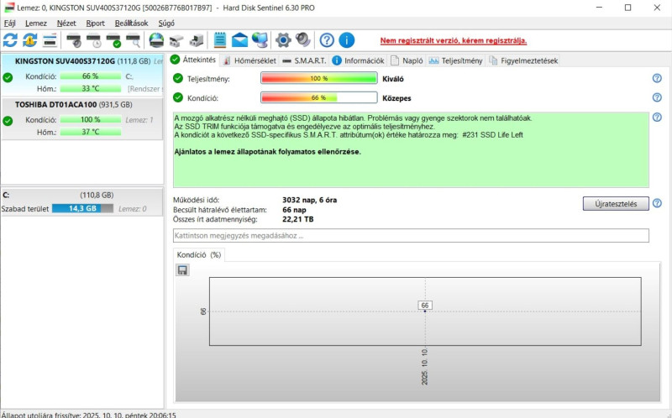Click the disk with speaker test icon
This screenshot has width=672, height=418.
(x=74, y=40)
